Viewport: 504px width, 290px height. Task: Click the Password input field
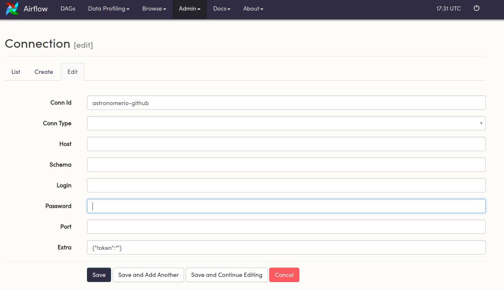(286, 206)
